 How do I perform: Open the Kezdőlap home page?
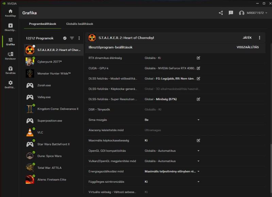(x=10, y=13)
